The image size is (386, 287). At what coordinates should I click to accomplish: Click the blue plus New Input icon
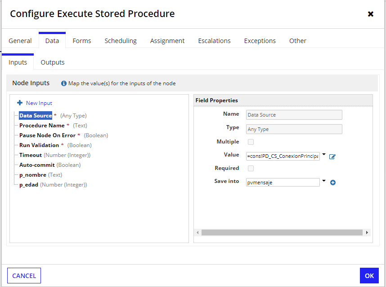pos(20,103)
